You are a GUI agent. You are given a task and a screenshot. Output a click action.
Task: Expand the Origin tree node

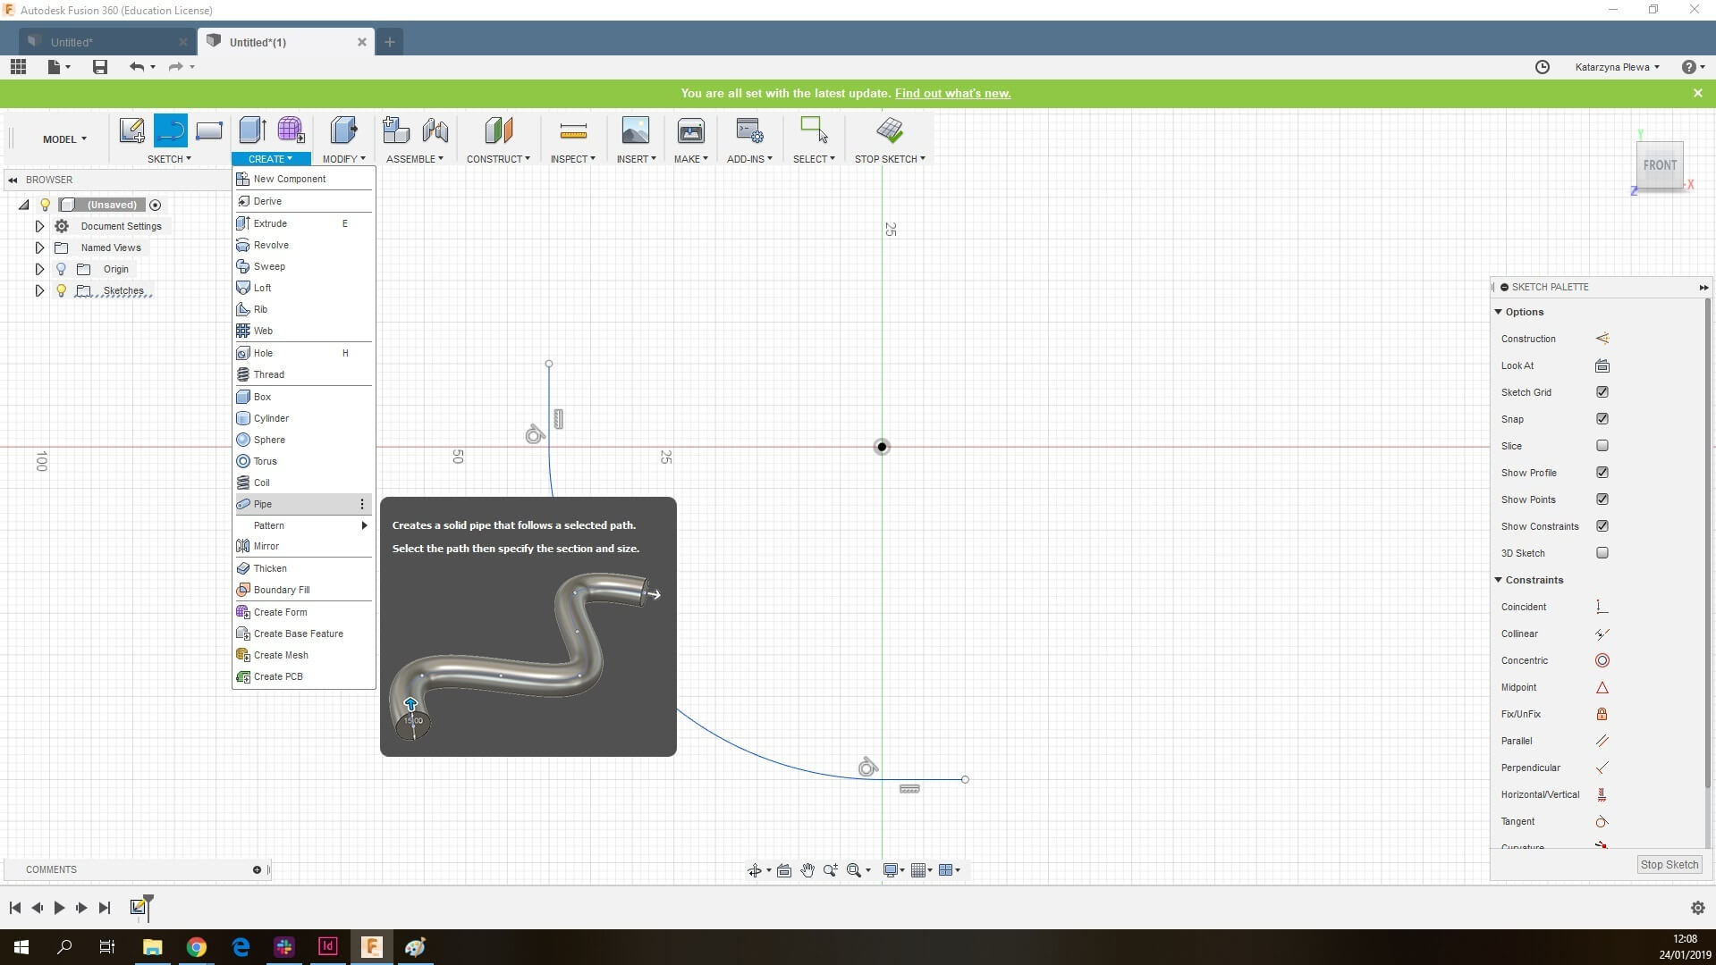(x=39, y=269)
